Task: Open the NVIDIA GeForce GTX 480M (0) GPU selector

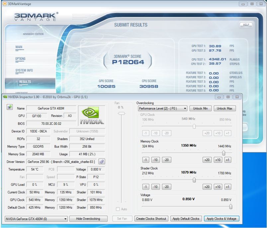Action: tap(36, 219)
